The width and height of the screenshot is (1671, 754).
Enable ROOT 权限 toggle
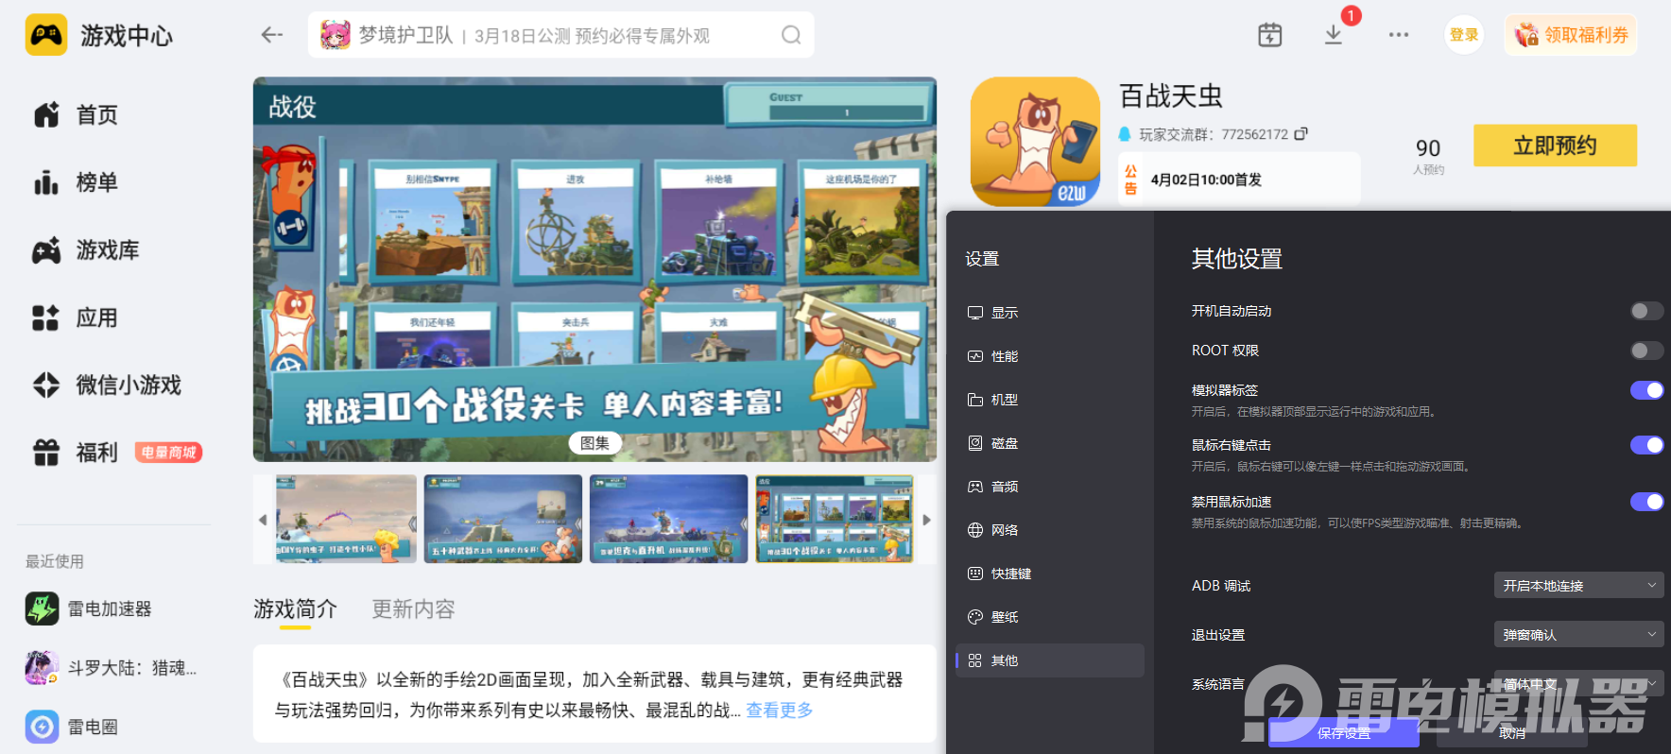pos(1646,351)
